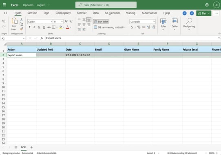Apply currency $ format icon

[x=132, y=27]
